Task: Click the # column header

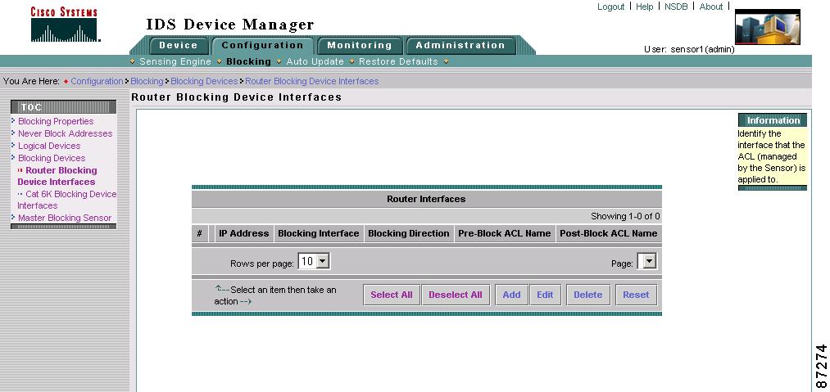Action: pyautogui.click(x=200, y=233)
